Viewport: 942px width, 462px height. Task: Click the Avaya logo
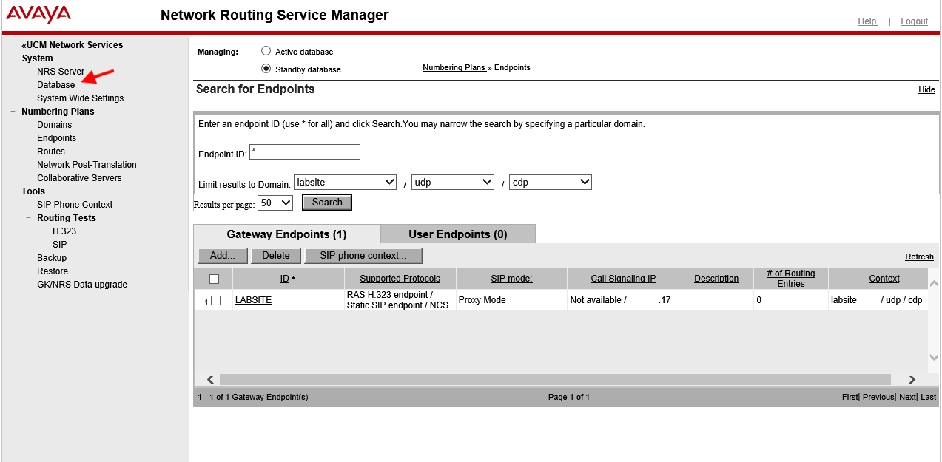[38, 15]
